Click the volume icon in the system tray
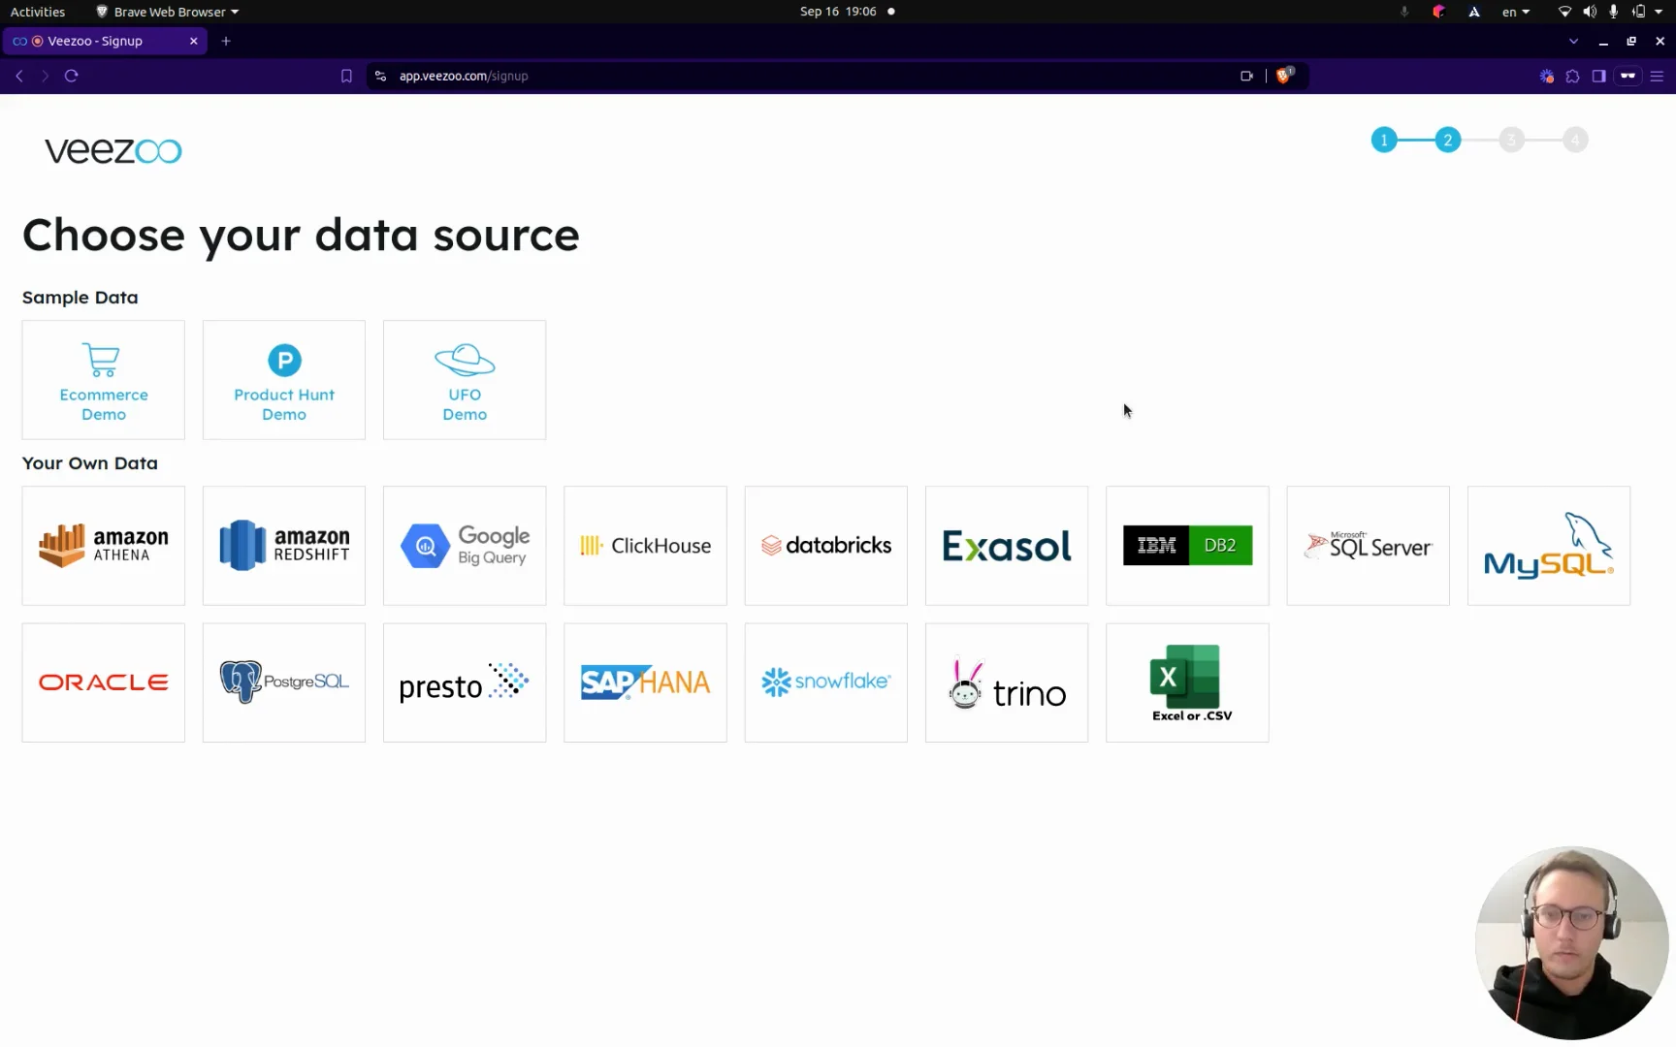1676x1047 pixels. point(1589,12)
